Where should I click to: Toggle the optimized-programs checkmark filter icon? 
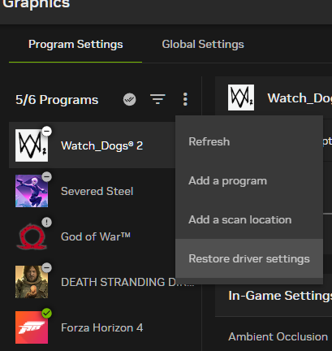coord(130,99)
